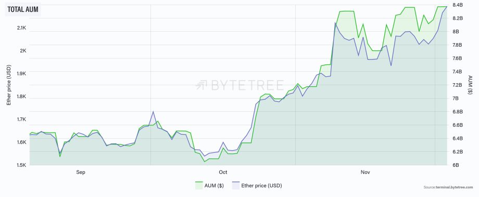The width and height of the screenshot is (479, 197).
Task: Select the Sep label on the x-axis
Action: tap(81, 173)
